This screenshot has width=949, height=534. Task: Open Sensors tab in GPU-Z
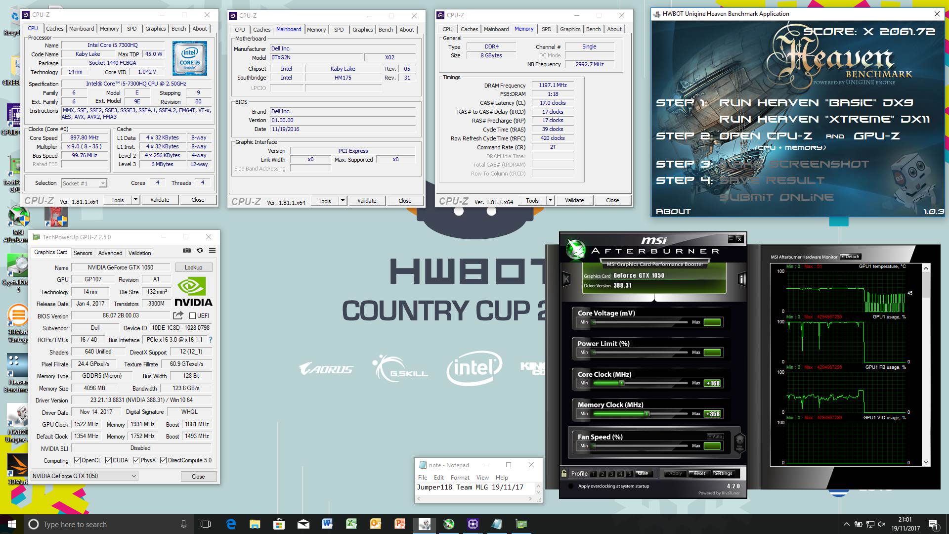coord(83,253)
